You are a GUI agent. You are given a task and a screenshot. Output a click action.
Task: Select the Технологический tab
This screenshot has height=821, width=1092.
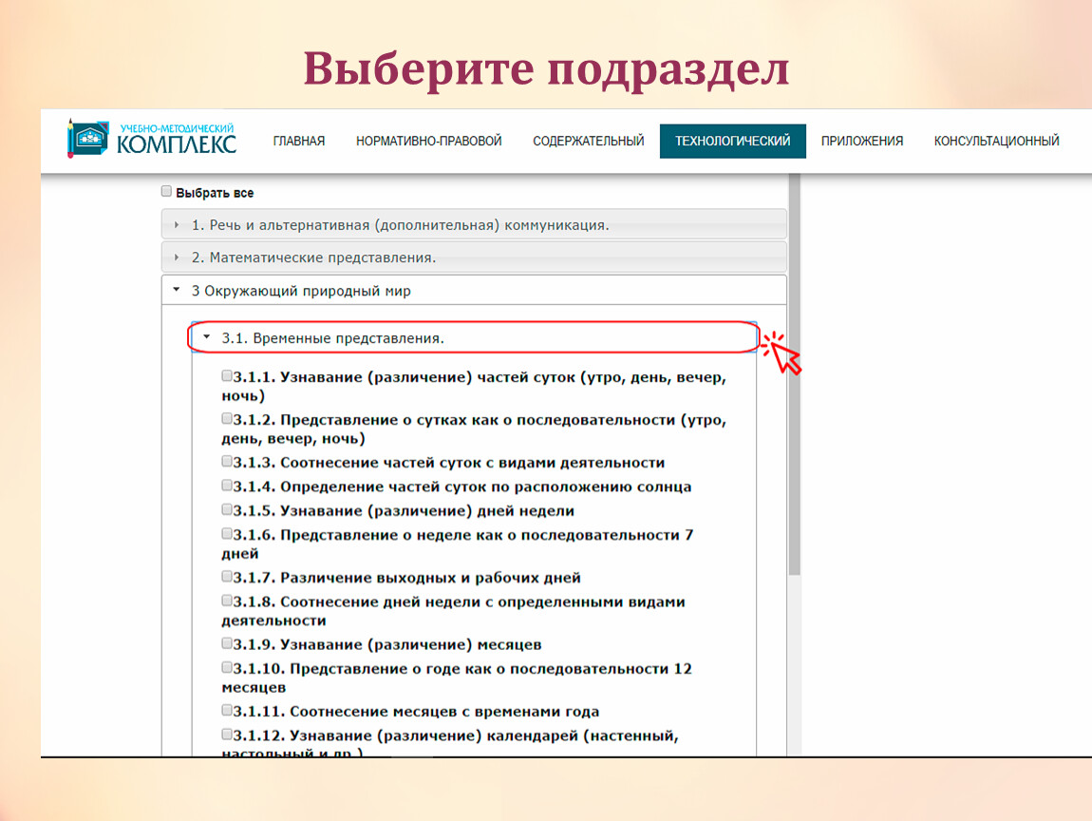(x=732, y=141)
